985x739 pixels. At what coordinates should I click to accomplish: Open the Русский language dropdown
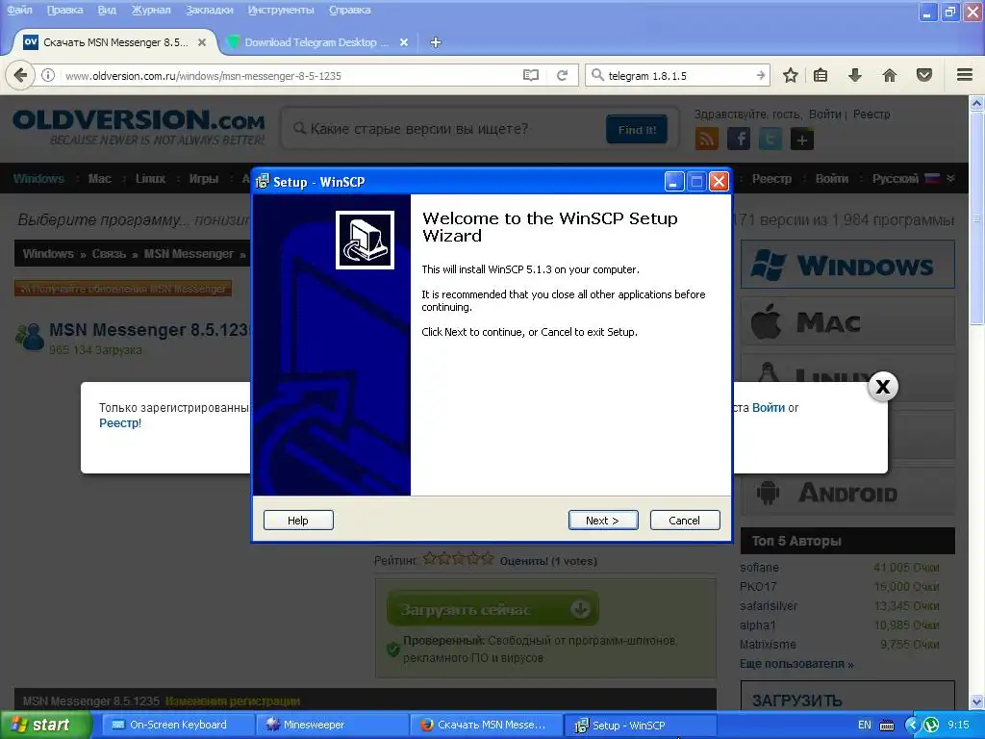pyautogui.click(x=914, y=178)
